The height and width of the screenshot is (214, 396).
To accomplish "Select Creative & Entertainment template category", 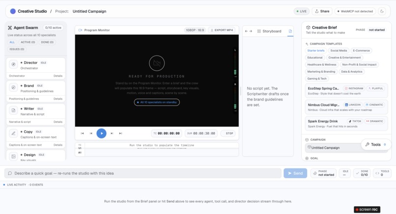I will [x=344, y=57].
